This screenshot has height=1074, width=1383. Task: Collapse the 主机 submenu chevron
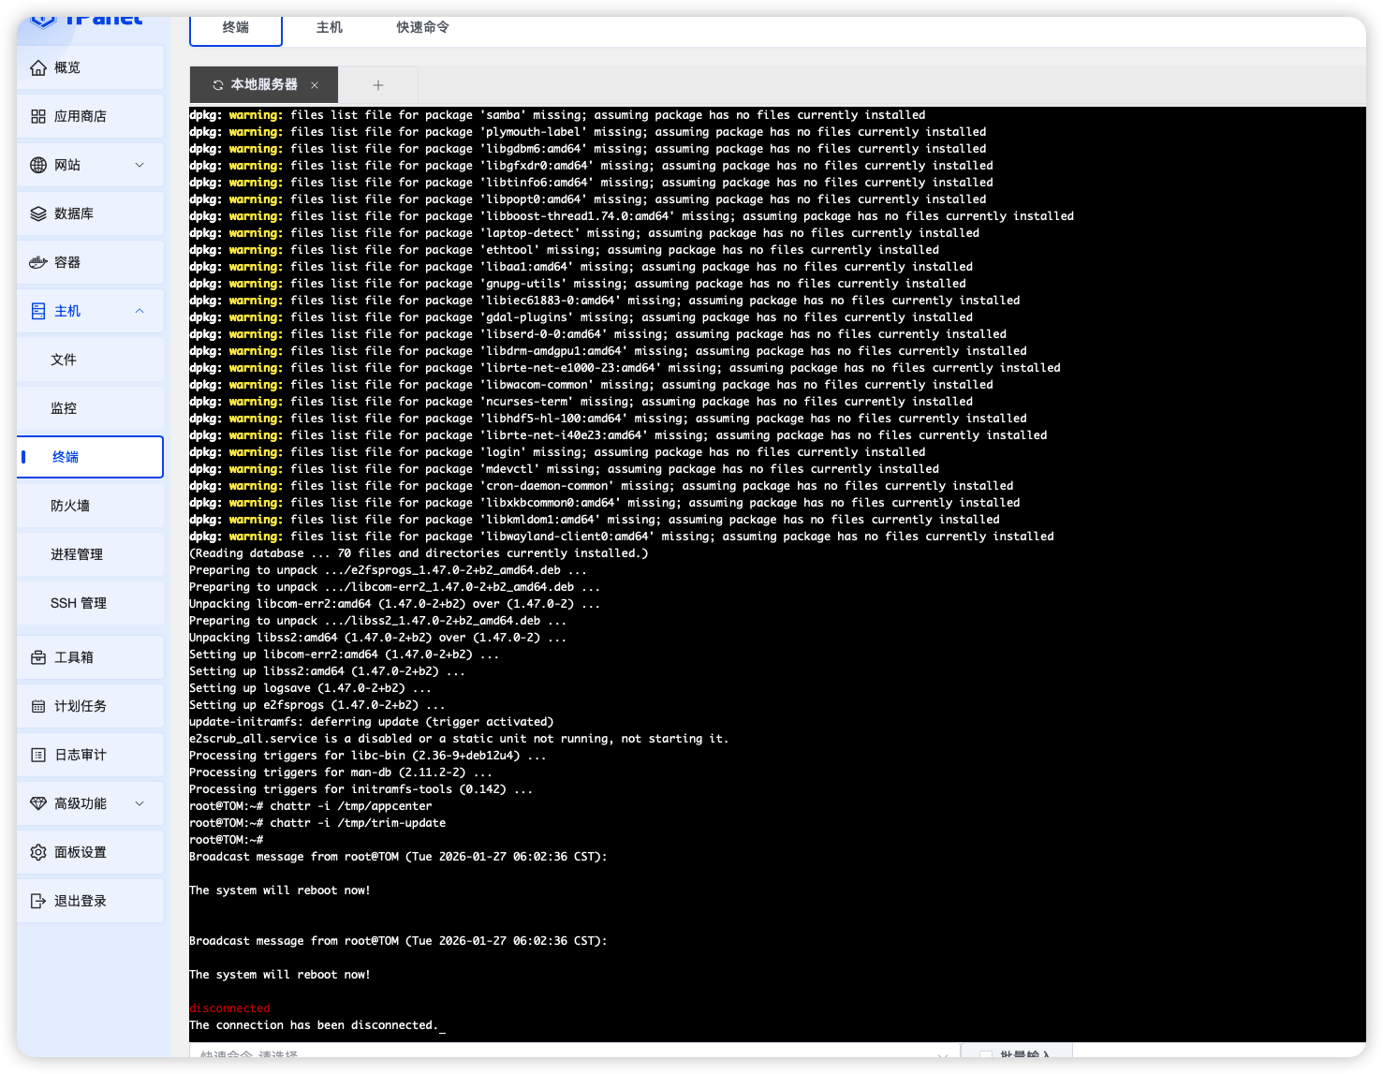[x=140, y=311]
